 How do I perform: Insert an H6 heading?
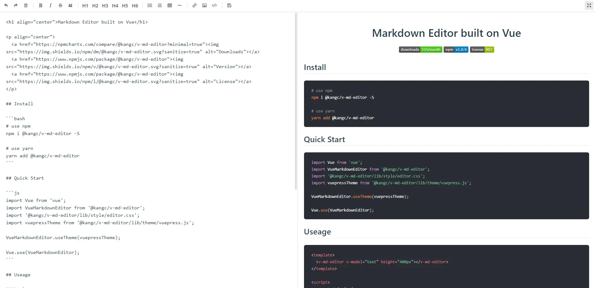point(135,6)
